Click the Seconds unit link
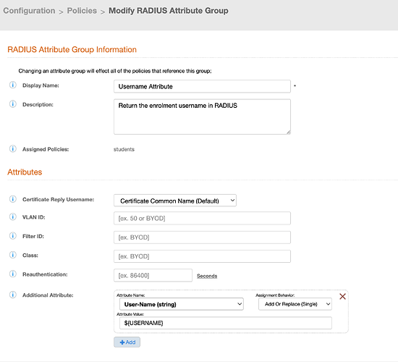 (x=207, y=276)
